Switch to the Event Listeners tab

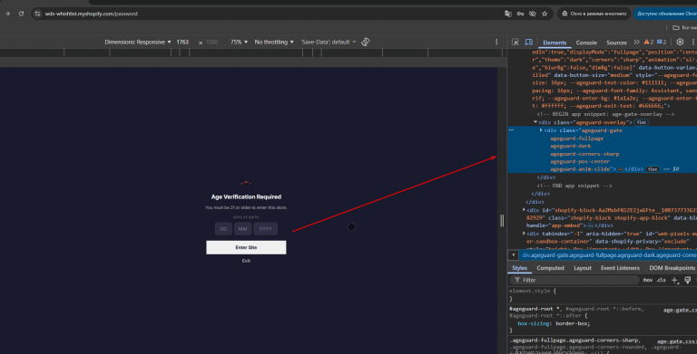click(x=620, y=268)
